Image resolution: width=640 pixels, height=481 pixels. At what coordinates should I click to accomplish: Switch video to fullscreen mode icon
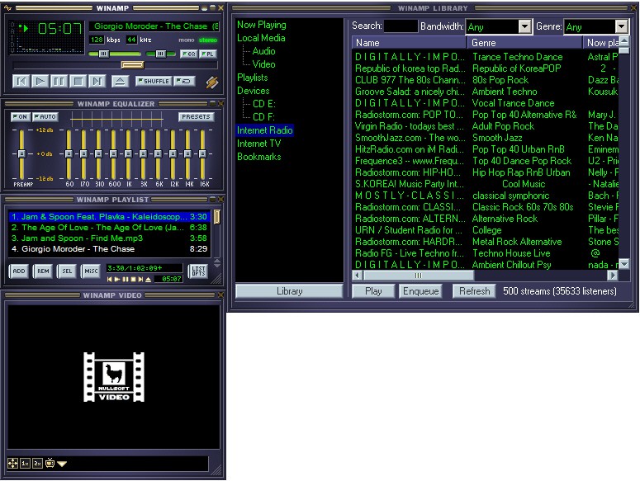tap(12, 464)
